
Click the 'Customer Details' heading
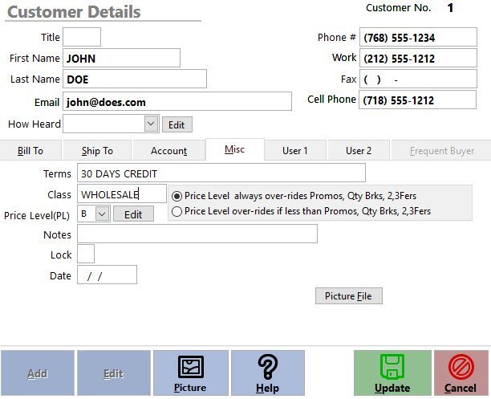click(74, 12)
